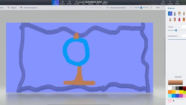Image resolution: width=186 pixels, height=105 pixels.
Task: Pick the white color swatch
Action: click(x=170, y=88)
